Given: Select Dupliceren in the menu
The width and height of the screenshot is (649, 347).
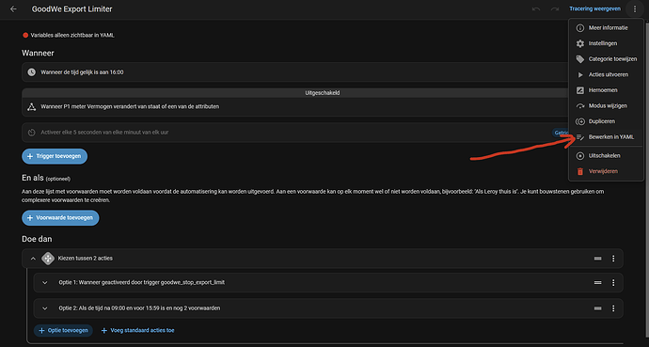Looking at the screenshot, I should (x=606, y=121).
